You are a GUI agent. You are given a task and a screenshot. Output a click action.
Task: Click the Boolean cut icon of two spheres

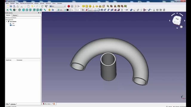(x=135, y=10)
